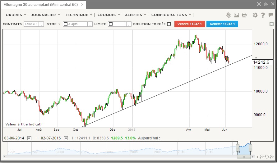Image resolution: width=277 pixels, height=163 pixels.
Task: Click the save chart image icon
Action: (236, 15)
